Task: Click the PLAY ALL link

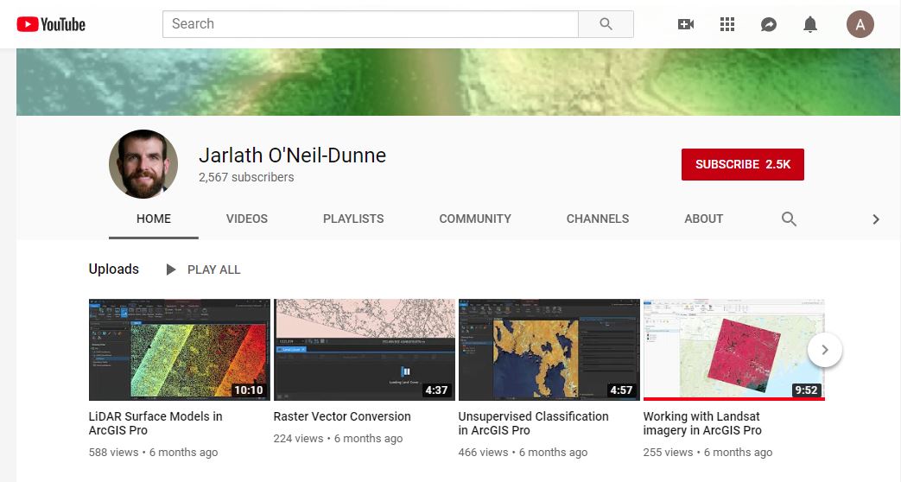Action: coord(213,270)
